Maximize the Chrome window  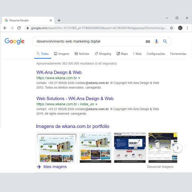tap(177, 18)
